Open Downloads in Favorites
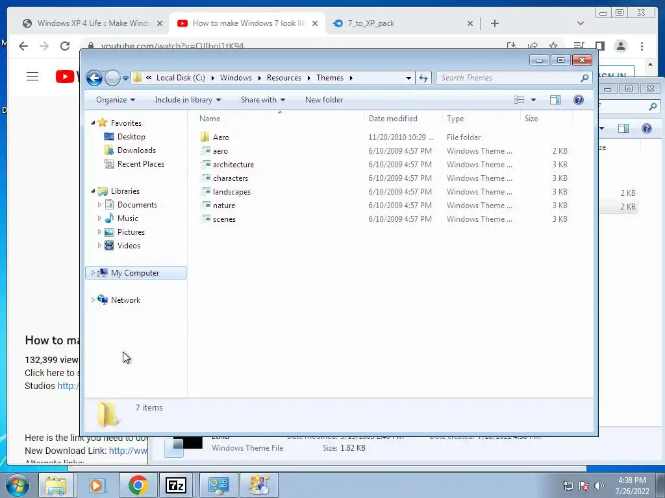Image resolution: width=665 pixels, height=498 pixels. coord(136,150)
